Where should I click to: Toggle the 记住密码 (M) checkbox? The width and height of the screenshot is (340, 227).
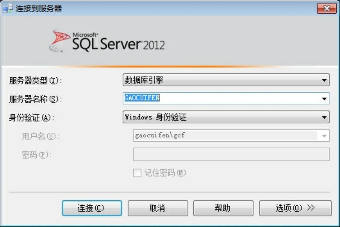pos(137,173)
